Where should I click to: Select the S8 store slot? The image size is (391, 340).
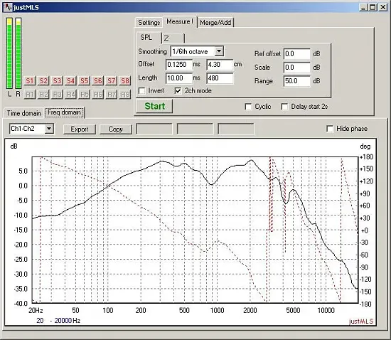[x=125, y=81]
